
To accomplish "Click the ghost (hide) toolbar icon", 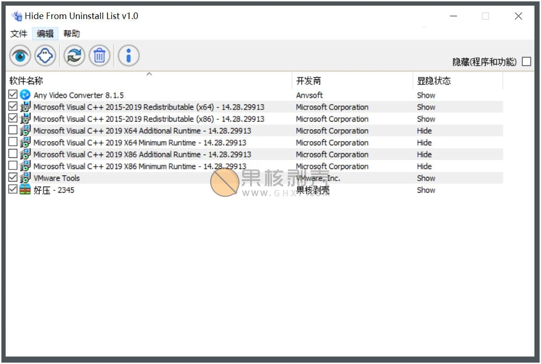I will 45,56.
